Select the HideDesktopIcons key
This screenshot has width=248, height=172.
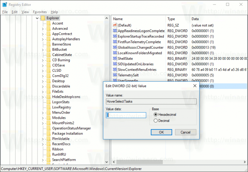coord(66,97)
